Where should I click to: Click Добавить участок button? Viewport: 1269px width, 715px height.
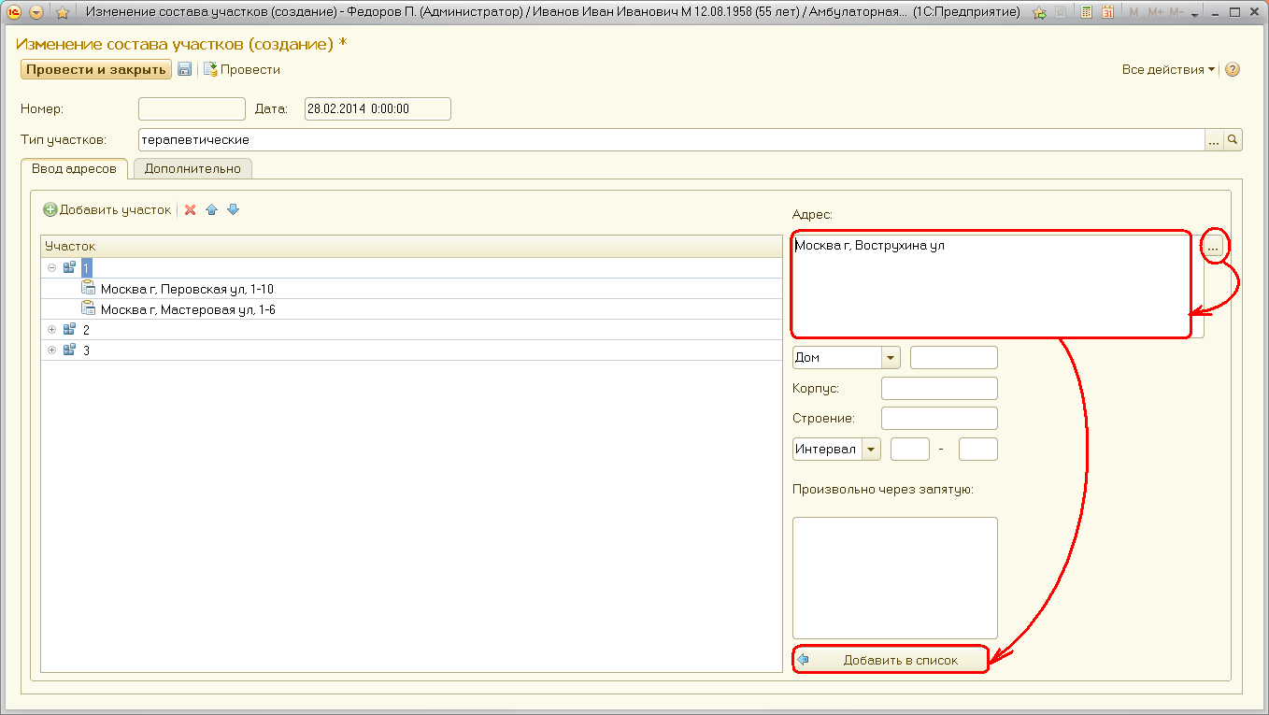[x=107, y=209]
